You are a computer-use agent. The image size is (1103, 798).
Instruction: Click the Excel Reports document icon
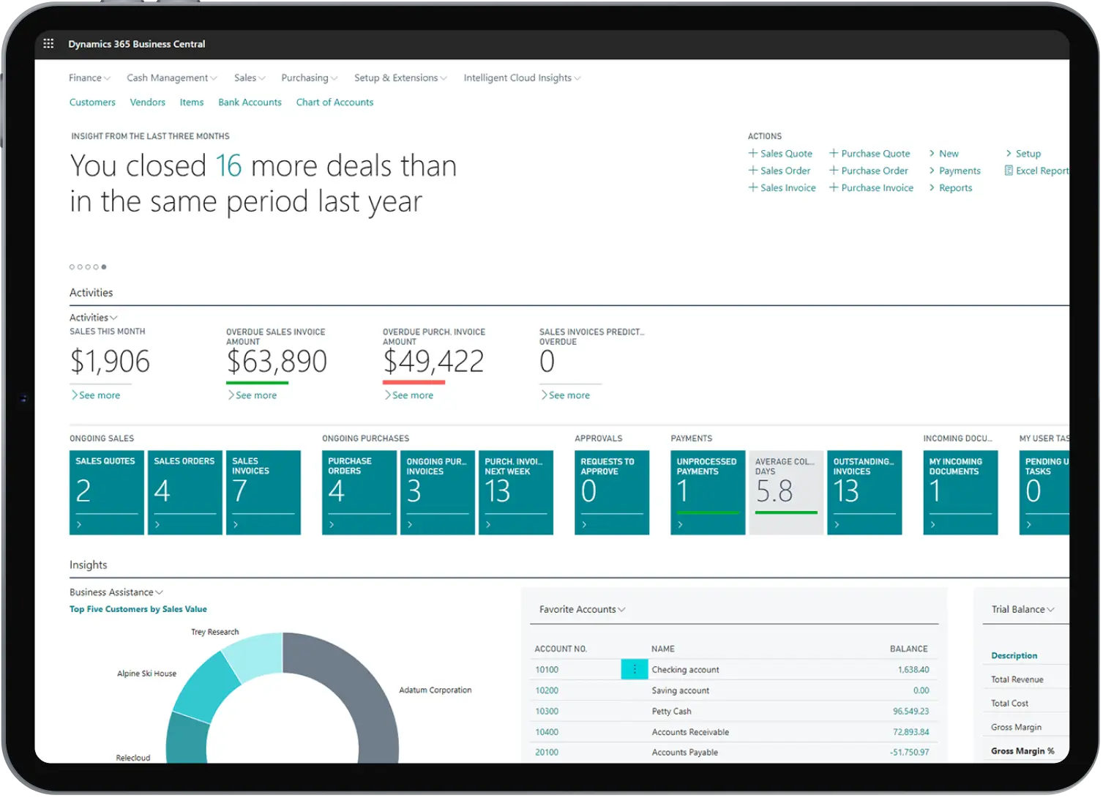pos(1009,171)
